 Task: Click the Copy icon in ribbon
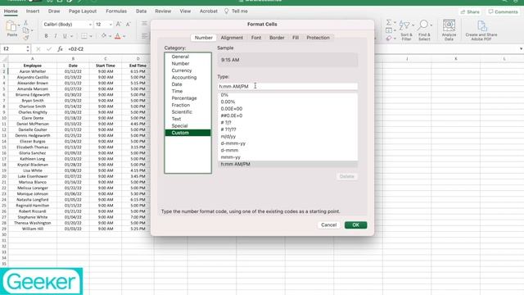25,30
